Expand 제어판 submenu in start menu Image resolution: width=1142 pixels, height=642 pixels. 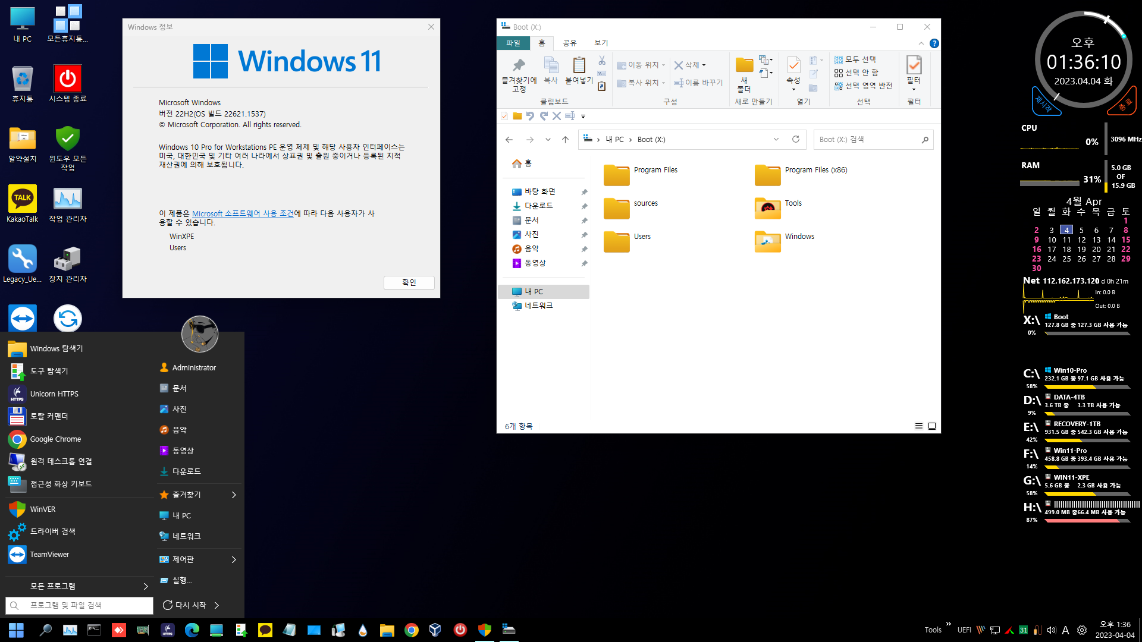[234, 559]
